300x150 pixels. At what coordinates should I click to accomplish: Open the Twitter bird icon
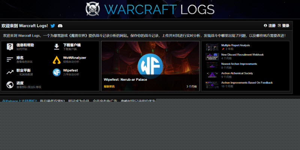[53, 26]
